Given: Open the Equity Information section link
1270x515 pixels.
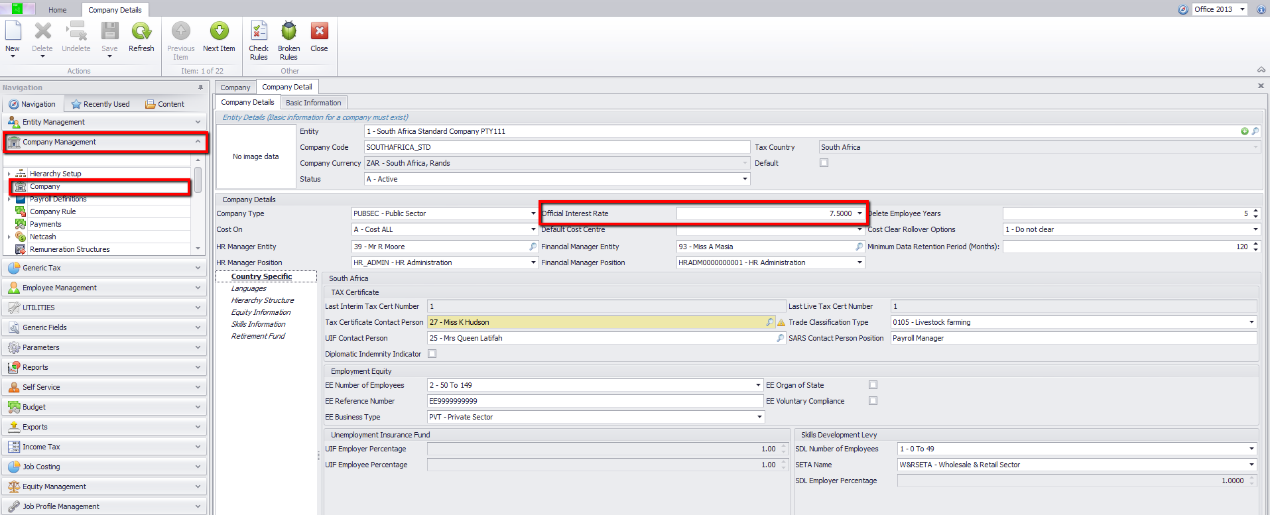Looking at the screenshot, I should [x=261, y=312].
